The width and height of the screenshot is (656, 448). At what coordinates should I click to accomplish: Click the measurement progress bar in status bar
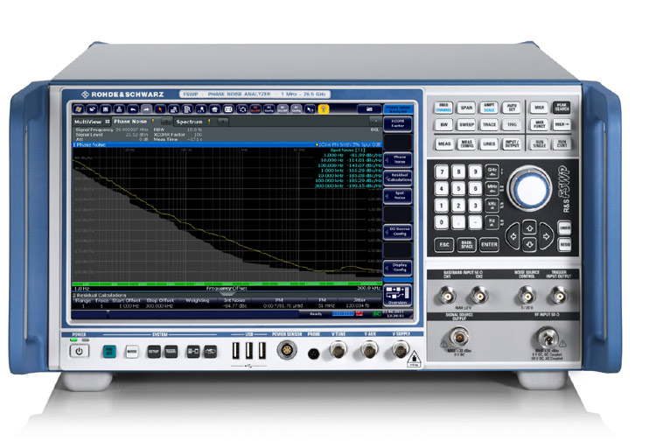(x=343, y=313)
